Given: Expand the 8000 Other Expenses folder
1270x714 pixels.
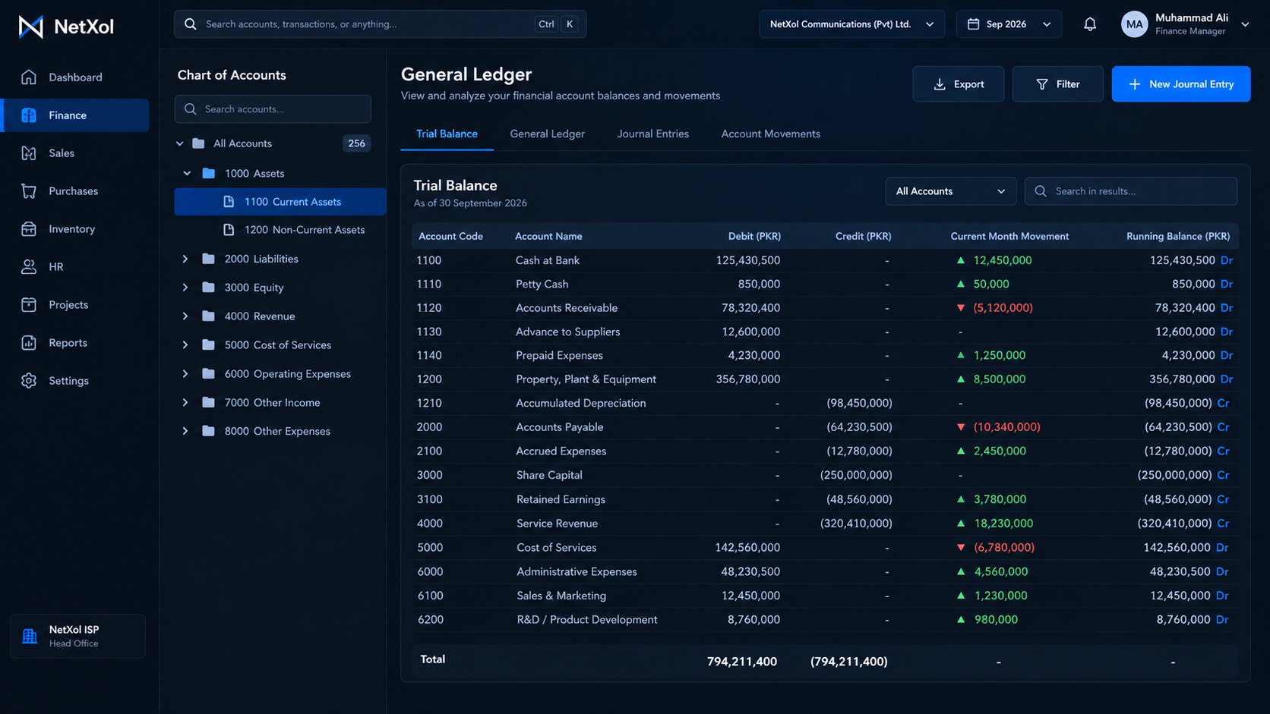Looking at the screenshot, I should (185, 431).
